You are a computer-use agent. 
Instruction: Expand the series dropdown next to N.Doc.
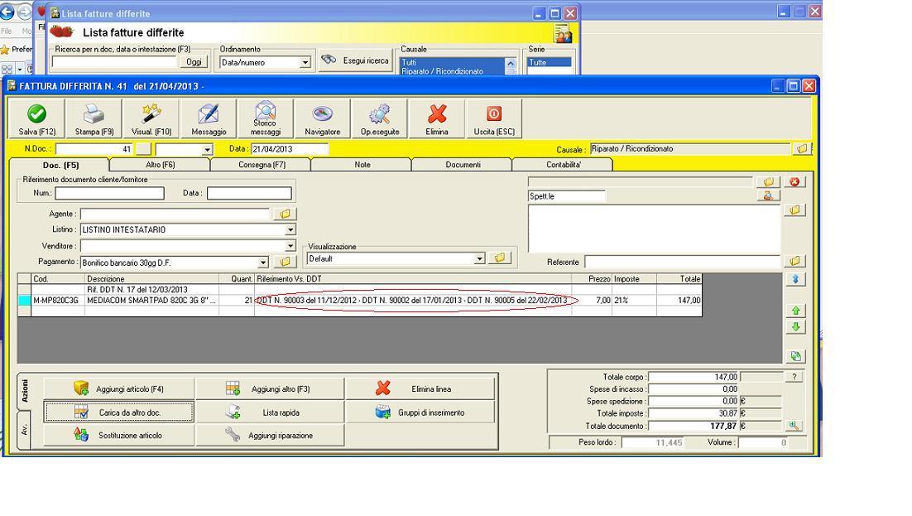pos(207,150)
